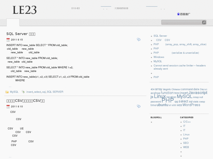Open the PHP category in Categories list

(x=186, y=139)
